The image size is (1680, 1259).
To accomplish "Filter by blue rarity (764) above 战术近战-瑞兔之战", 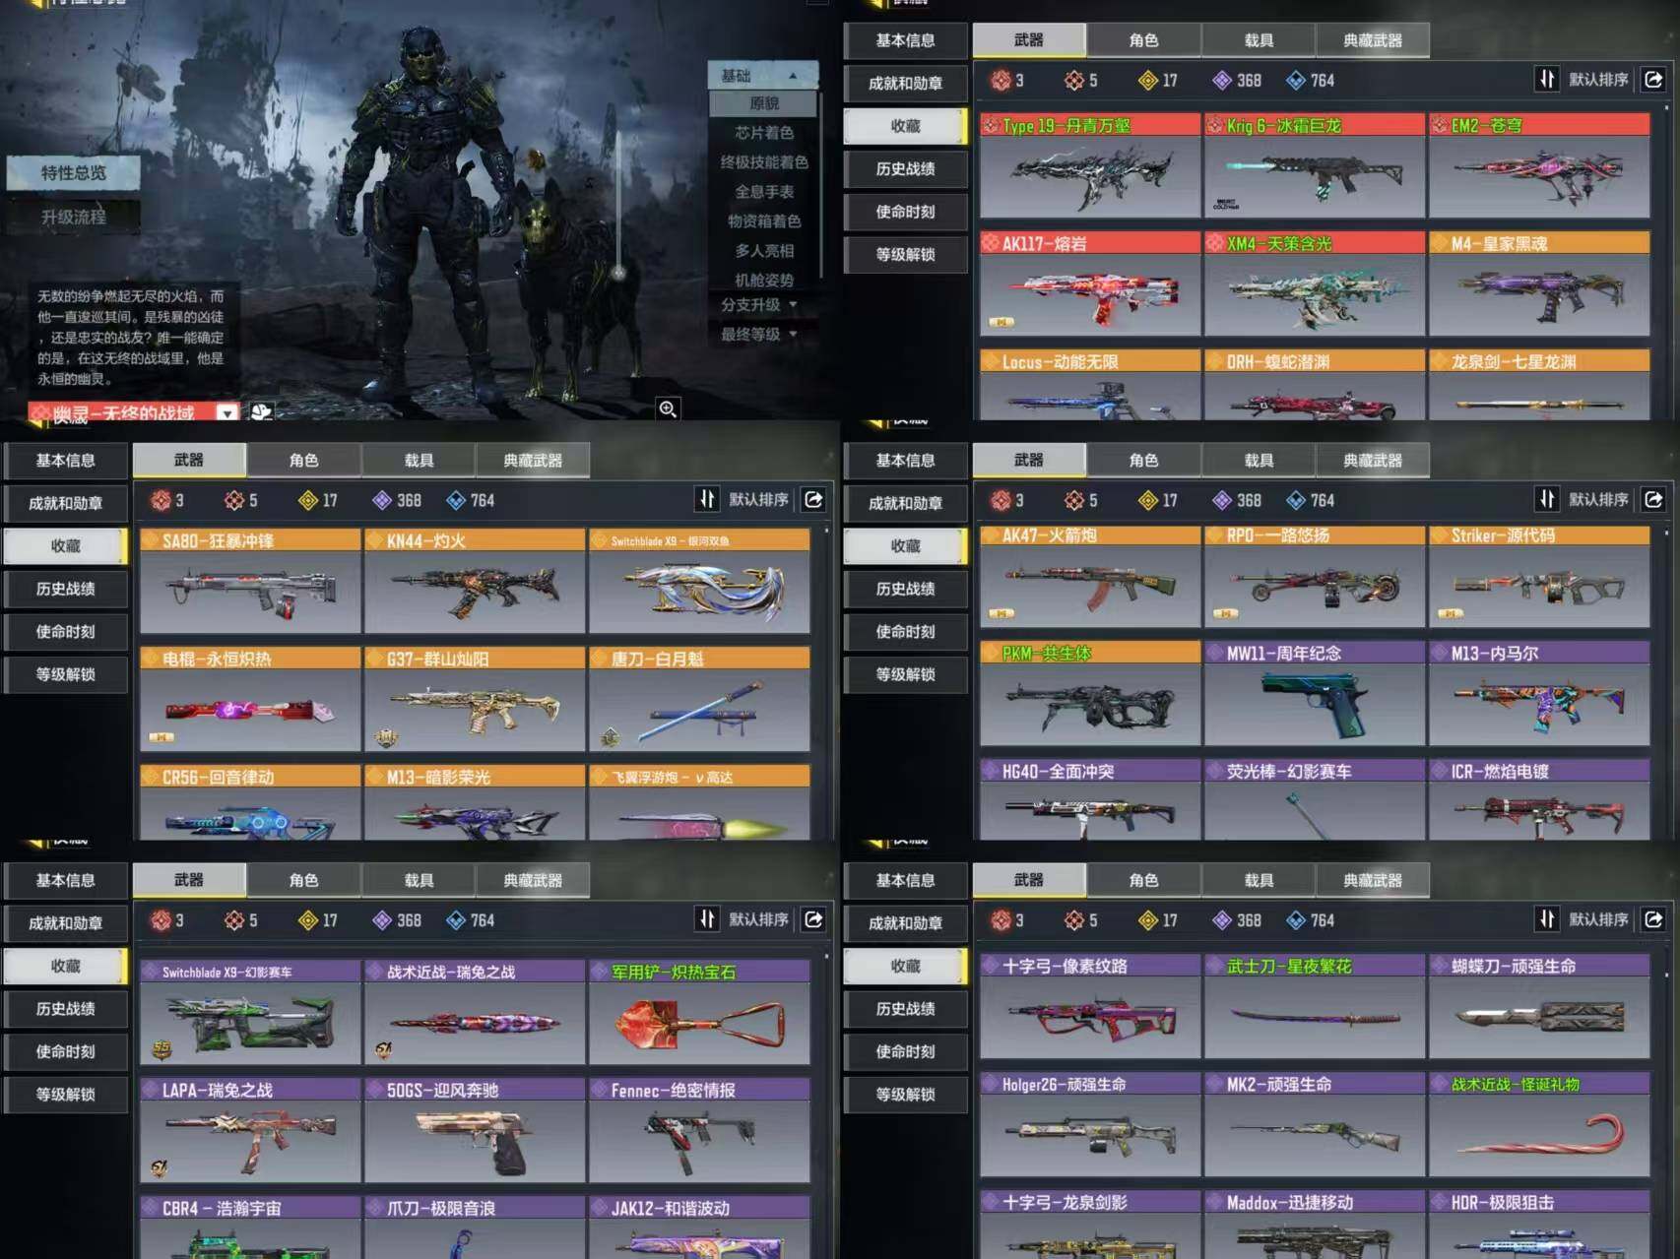I will coord(471,920).
